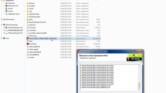Click the 1 106 КБ size cell
Viewport: 166px width, 93px height.
97,28
